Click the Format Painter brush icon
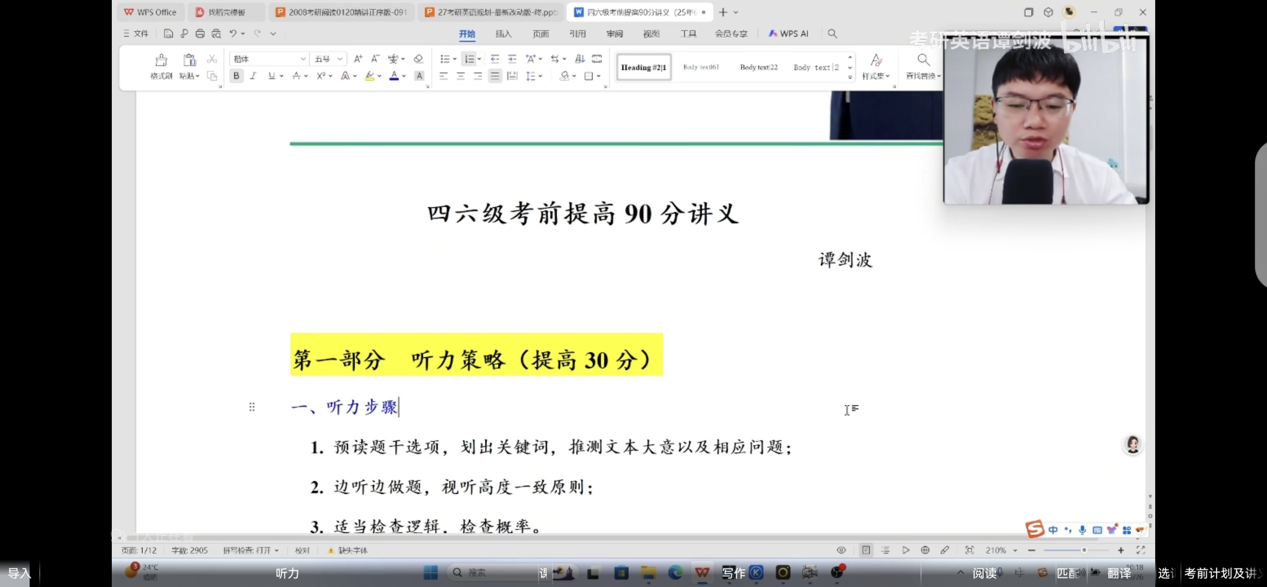Screen dimensions: 1267x587 coord(161,61)
